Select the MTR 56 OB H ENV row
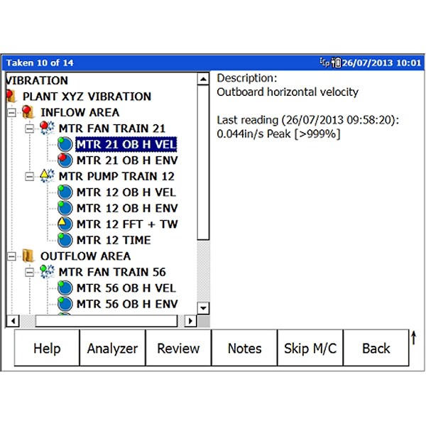 pos(127,304)
